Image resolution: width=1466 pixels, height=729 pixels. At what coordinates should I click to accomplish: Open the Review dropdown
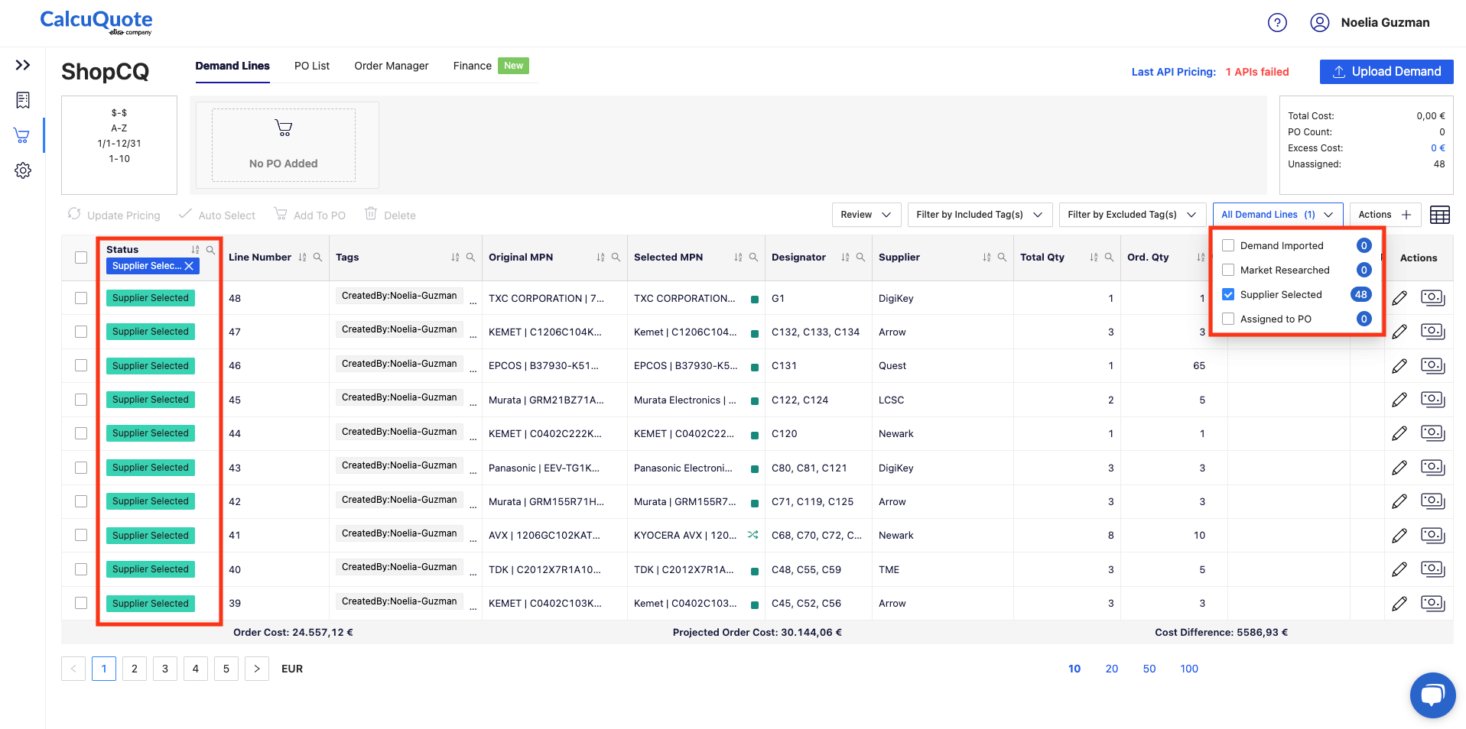pos(866,215)
